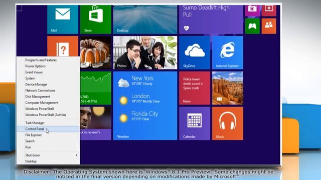Open Task Manager from the menu
Viewport: 321px width, 180px height.
(48, 123)
